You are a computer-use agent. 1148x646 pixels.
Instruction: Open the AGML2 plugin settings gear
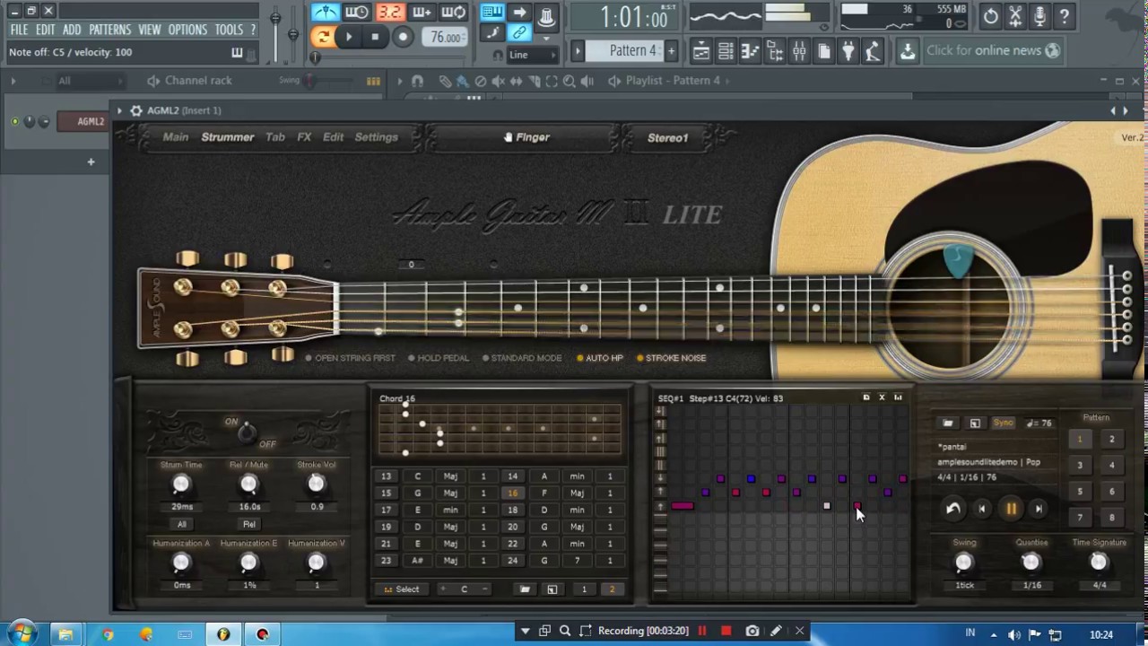136,110
